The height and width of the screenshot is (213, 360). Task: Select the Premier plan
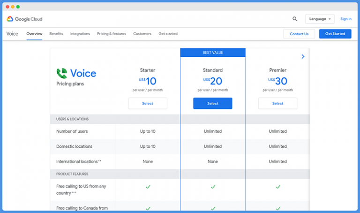click(277, 103)
